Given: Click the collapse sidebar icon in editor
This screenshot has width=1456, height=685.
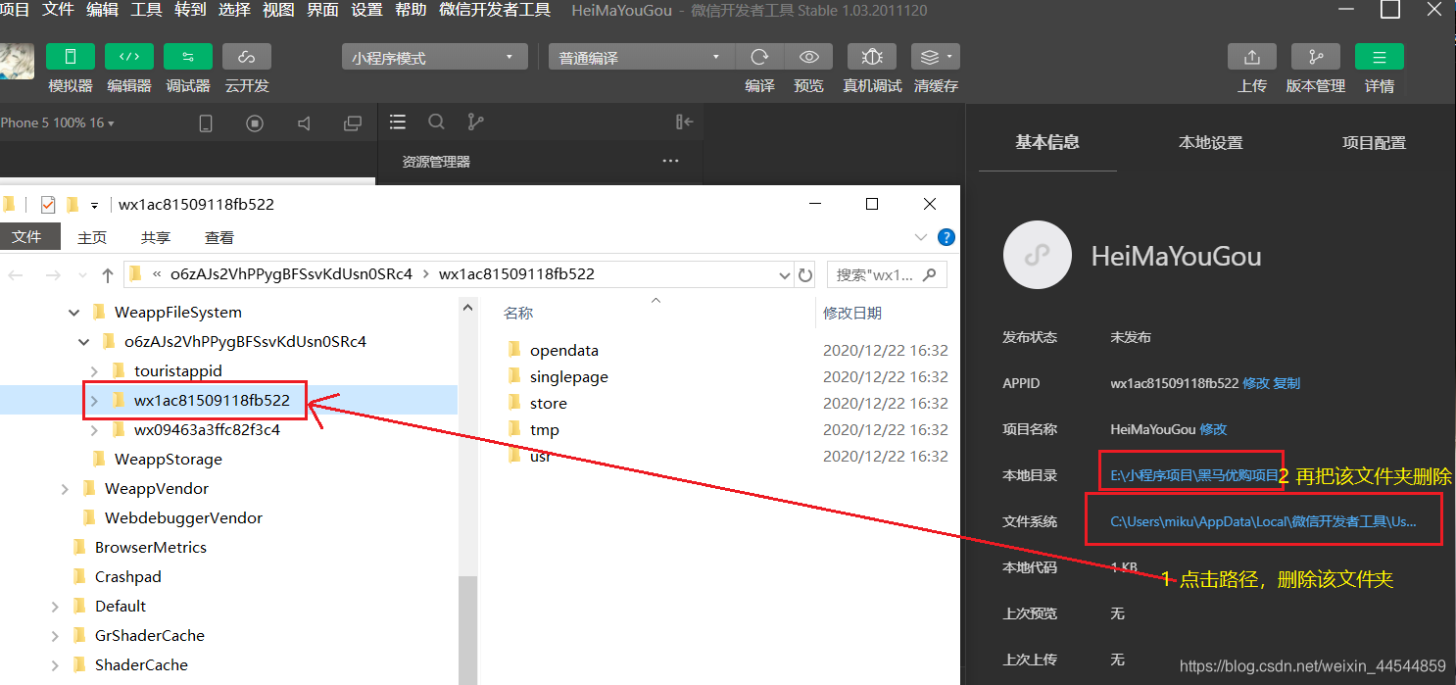Looking at the screenshot, I should pos(685,122).
